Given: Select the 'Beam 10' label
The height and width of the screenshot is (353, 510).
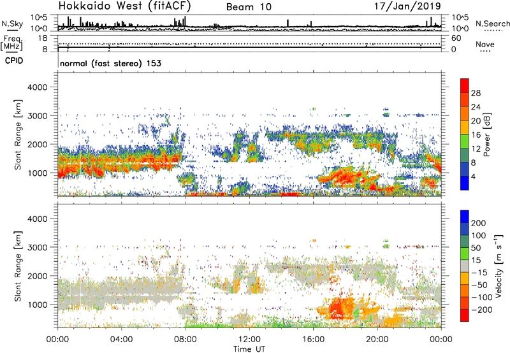Looking at the screenshot, I should tap(249, 7).
